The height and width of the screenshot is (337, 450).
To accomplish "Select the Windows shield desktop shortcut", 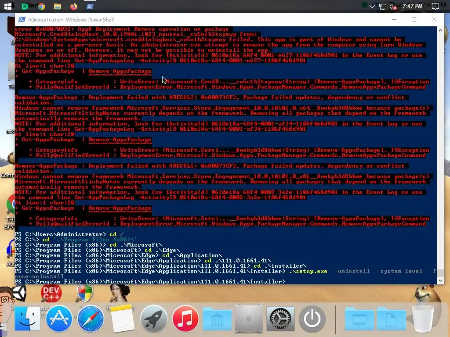I will [85, 293].
